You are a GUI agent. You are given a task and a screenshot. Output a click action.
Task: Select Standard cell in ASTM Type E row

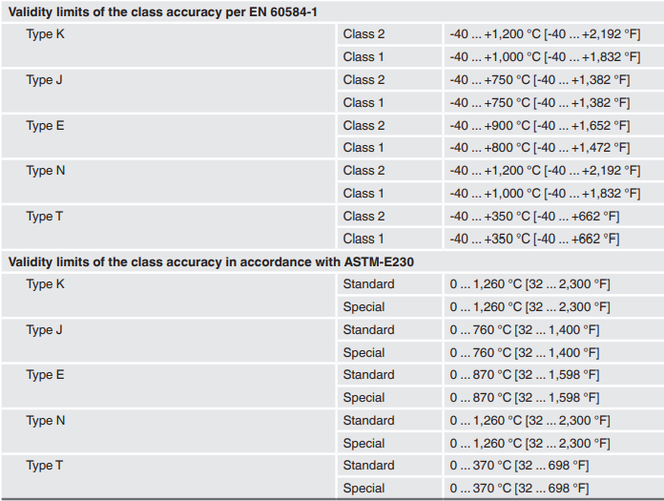pyautogui.click(x=368, y=375)
